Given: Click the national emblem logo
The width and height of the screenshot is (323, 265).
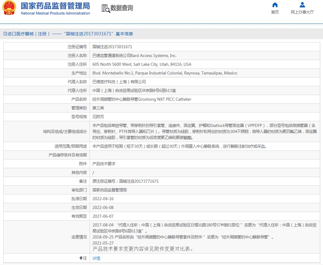Looking at the screenshot, I should (x=9, y=8).
